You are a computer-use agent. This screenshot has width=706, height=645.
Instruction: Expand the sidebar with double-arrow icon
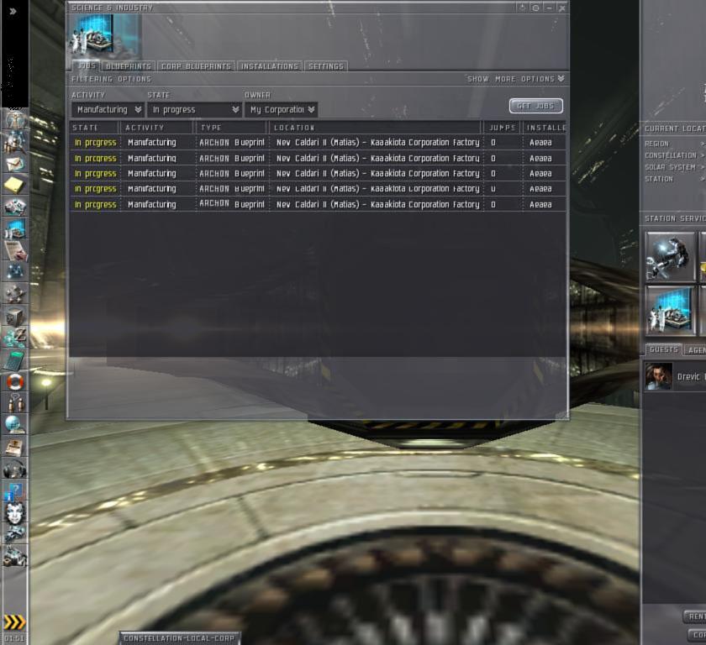click(13, 11)
